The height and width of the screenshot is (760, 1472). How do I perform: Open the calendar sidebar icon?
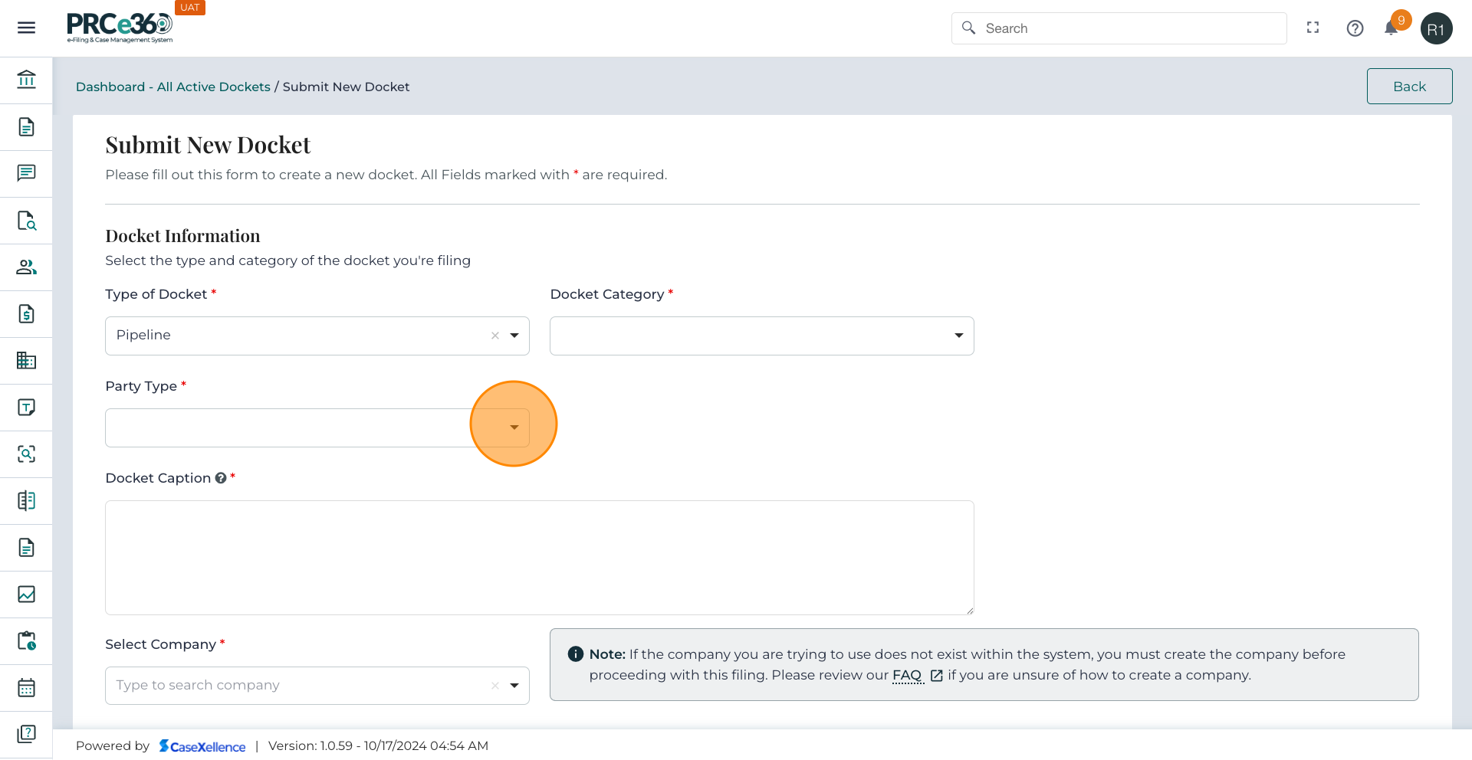click(26, 688)
